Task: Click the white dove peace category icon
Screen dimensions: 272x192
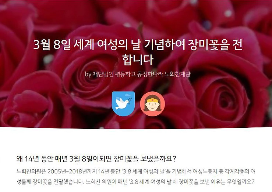Action: tap(123, 104)
